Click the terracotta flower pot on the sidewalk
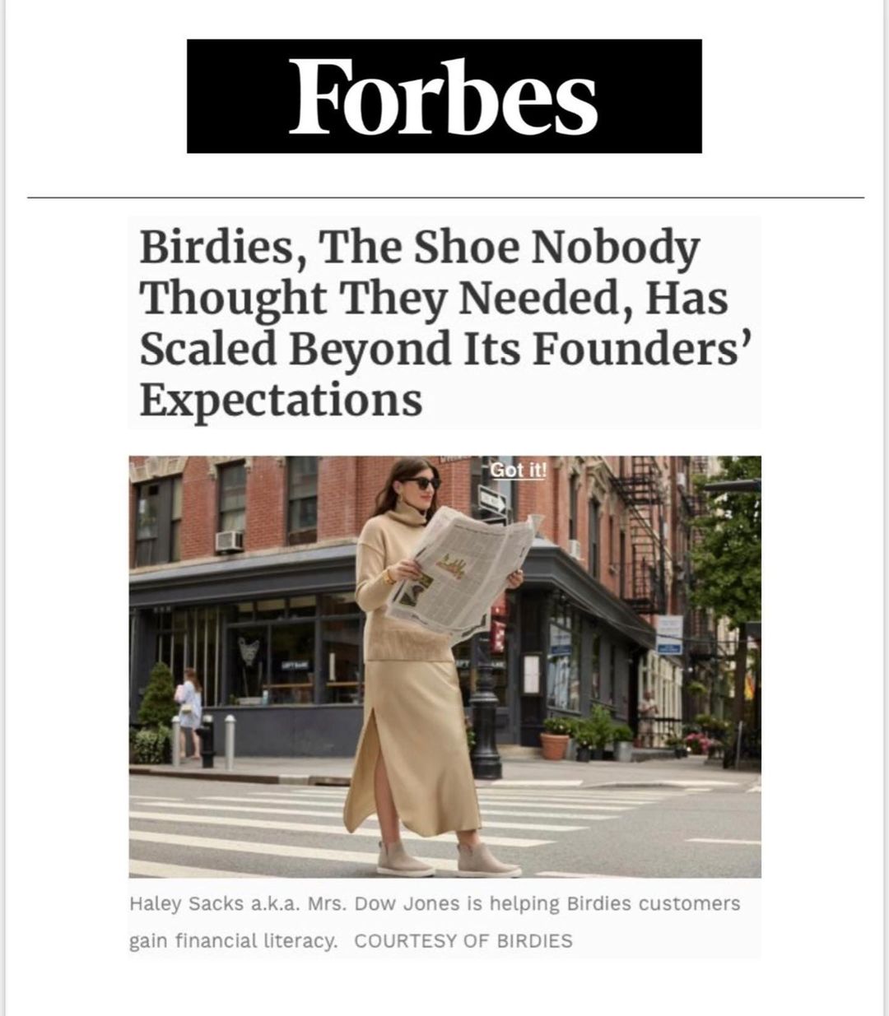Viewport: 889px width, 1016px height. [555, 745]
